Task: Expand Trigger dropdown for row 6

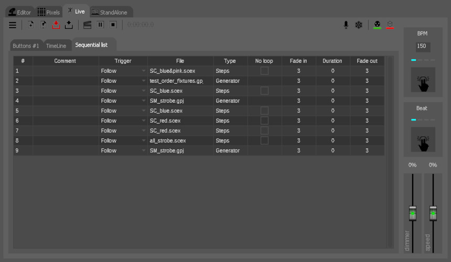Action: (143, 121)
